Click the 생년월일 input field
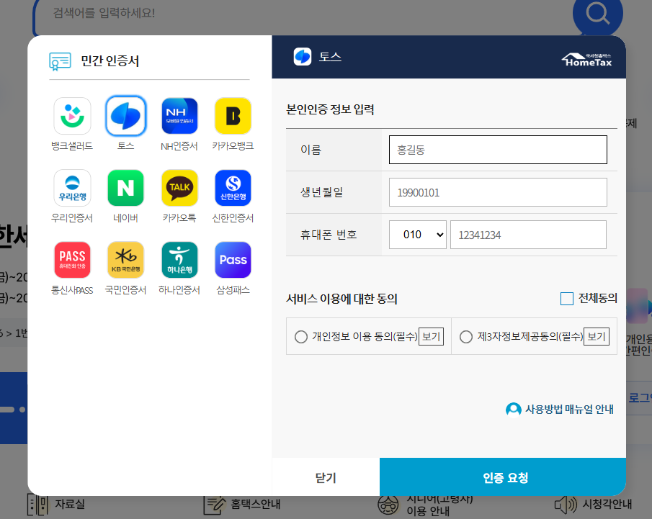This screenshot has width=652, height=519. [498, 192]
